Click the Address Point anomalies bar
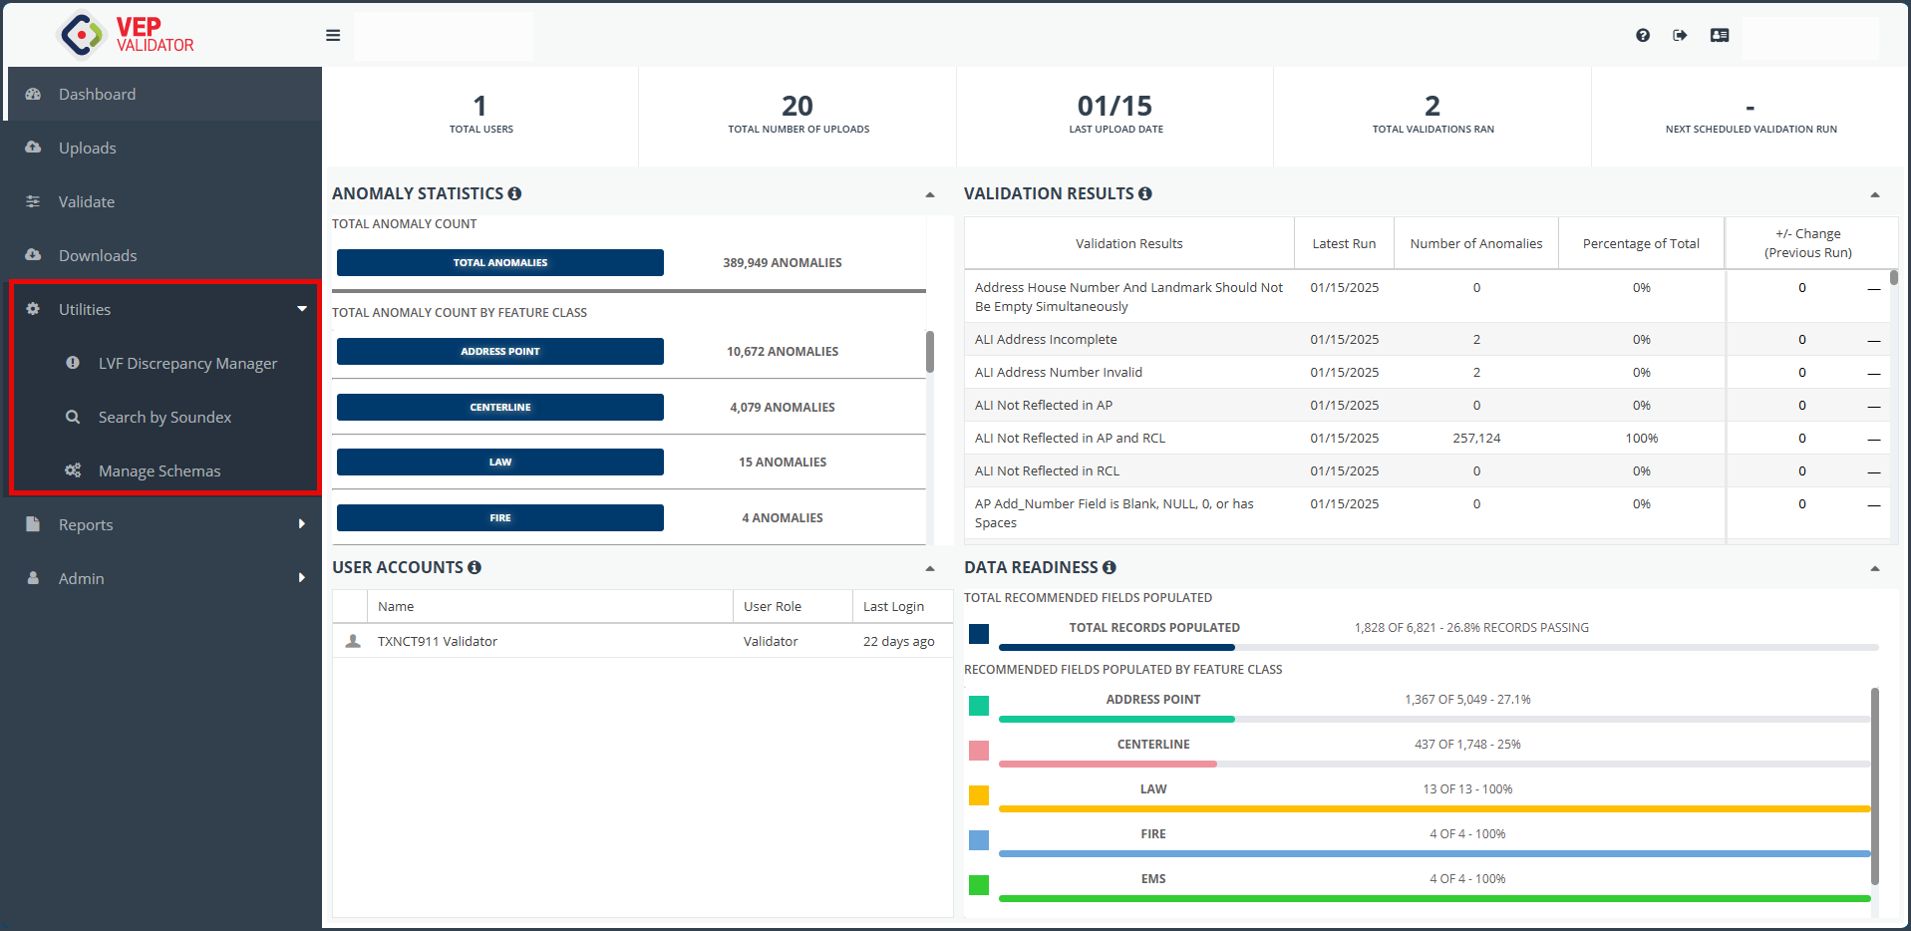This screenshot has height=931, width=1911. coord(500,351)
